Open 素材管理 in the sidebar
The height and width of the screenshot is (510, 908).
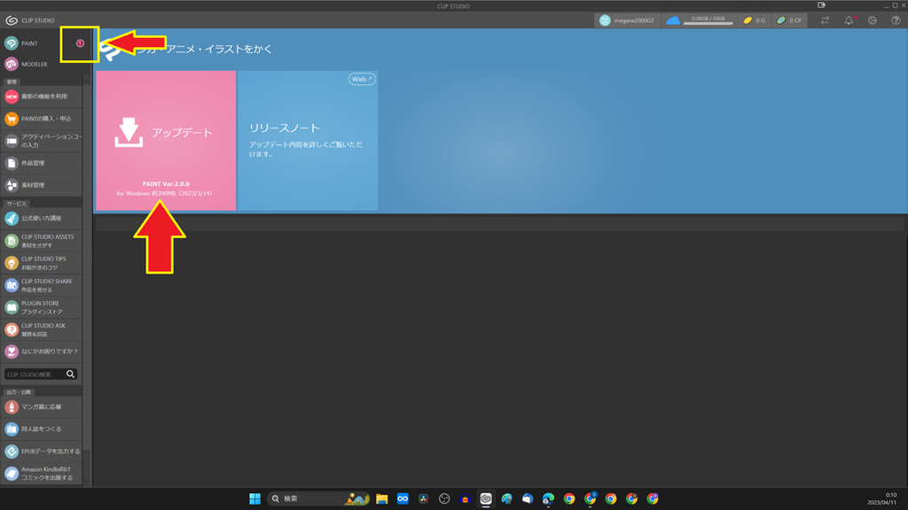(41, 185)
